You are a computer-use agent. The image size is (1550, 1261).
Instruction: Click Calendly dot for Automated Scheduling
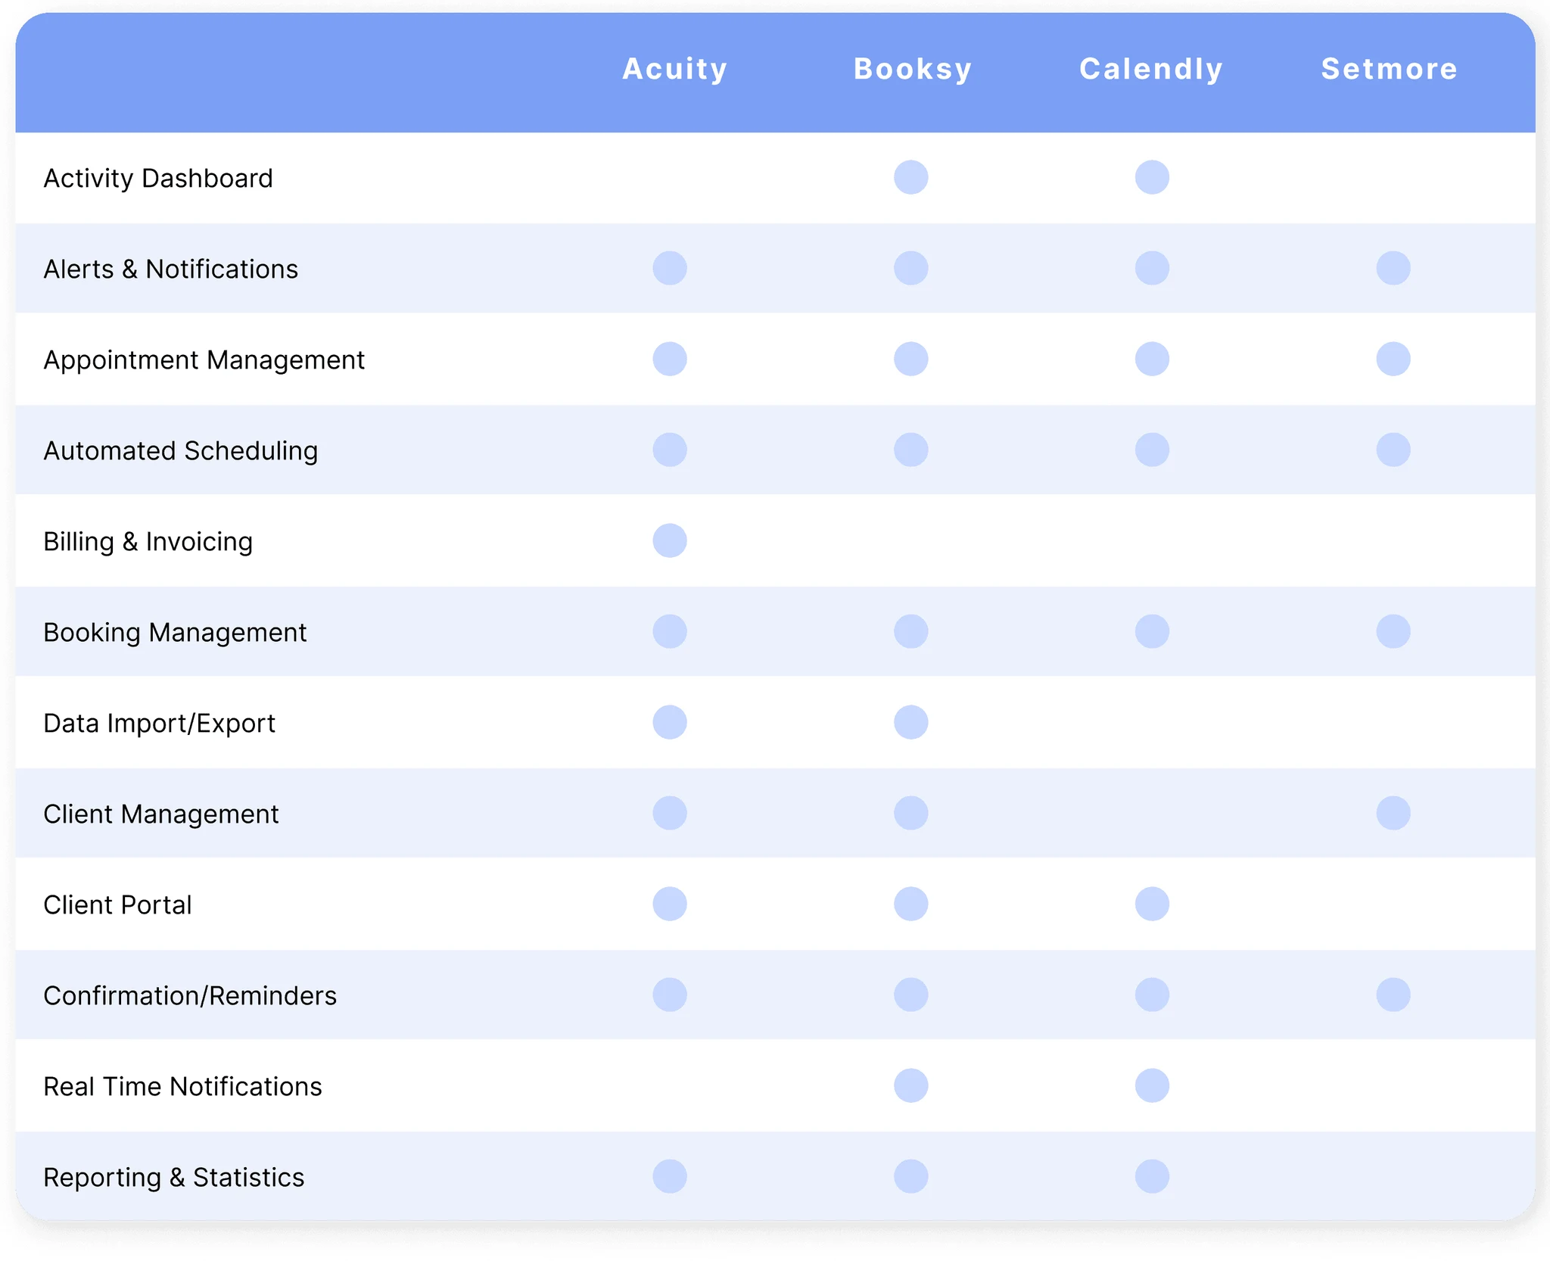click(x=1152, y=450)
